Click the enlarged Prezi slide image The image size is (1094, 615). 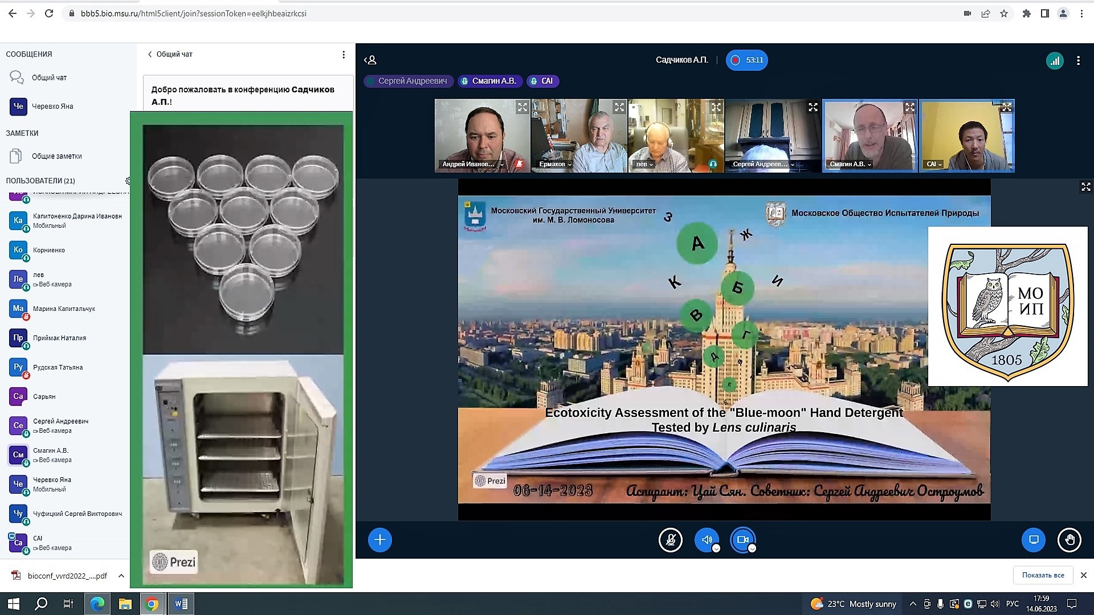click(242, 350)
